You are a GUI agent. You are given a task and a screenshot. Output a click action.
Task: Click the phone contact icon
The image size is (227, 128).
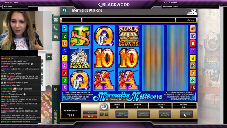coord(56,28)
